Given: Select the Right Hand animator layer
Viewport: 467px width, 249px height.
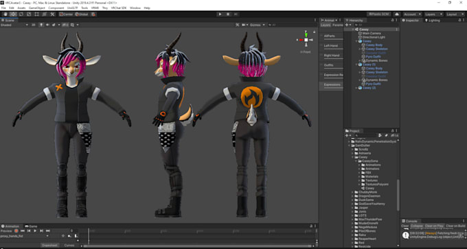Looking at the screenshot, I should 331,56.
